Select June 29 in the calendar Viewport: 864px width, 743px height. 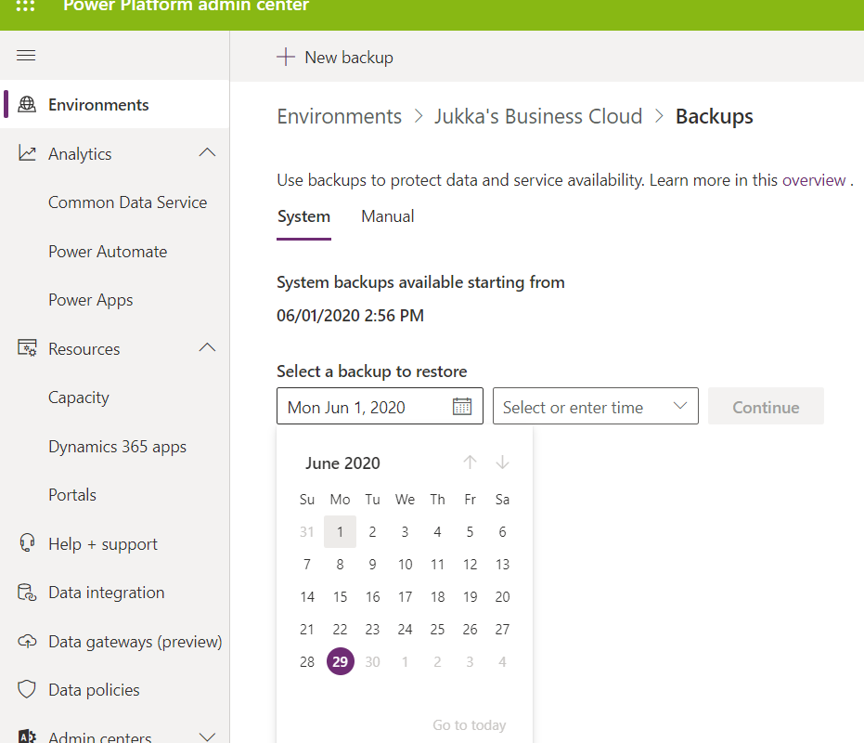pos(340,661)
